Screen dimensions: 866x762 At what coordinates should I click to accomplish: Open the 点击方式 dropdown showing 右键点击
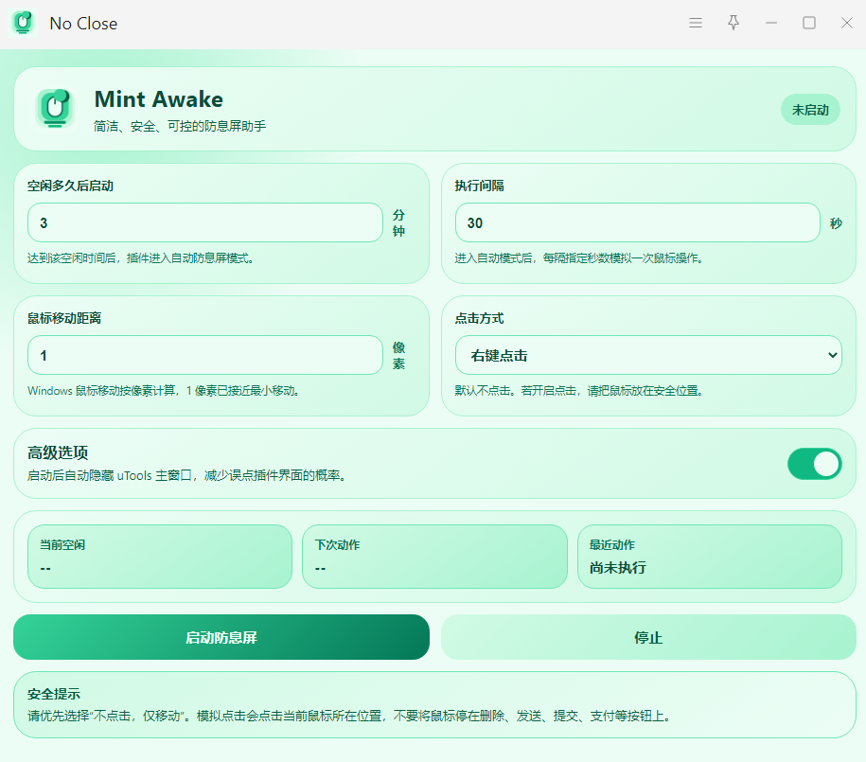[x=648, y=355]
